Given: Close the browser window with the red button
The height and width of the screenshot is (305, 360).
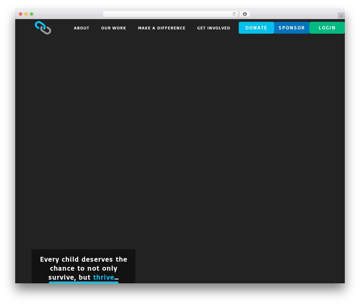Looking at the screenshot, I should pos(21,14).
